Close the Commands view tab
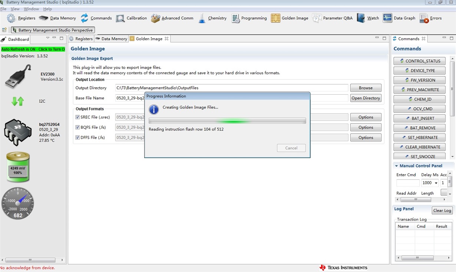Screen dimensions: 456x272 point(423,39)
